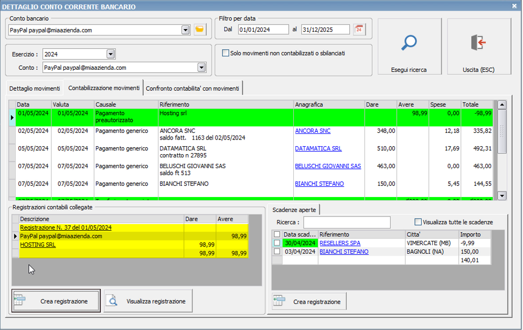The width and height of the screenshot is (523, 330).
Task: Select the Importo total 140,01
Action: pyautogui.click(x=475, y=260)
